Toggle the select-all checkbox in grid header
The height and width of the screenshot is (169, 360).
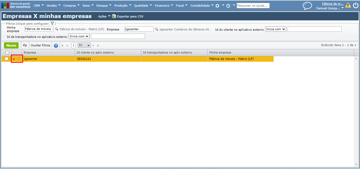[x=7, y=52]
